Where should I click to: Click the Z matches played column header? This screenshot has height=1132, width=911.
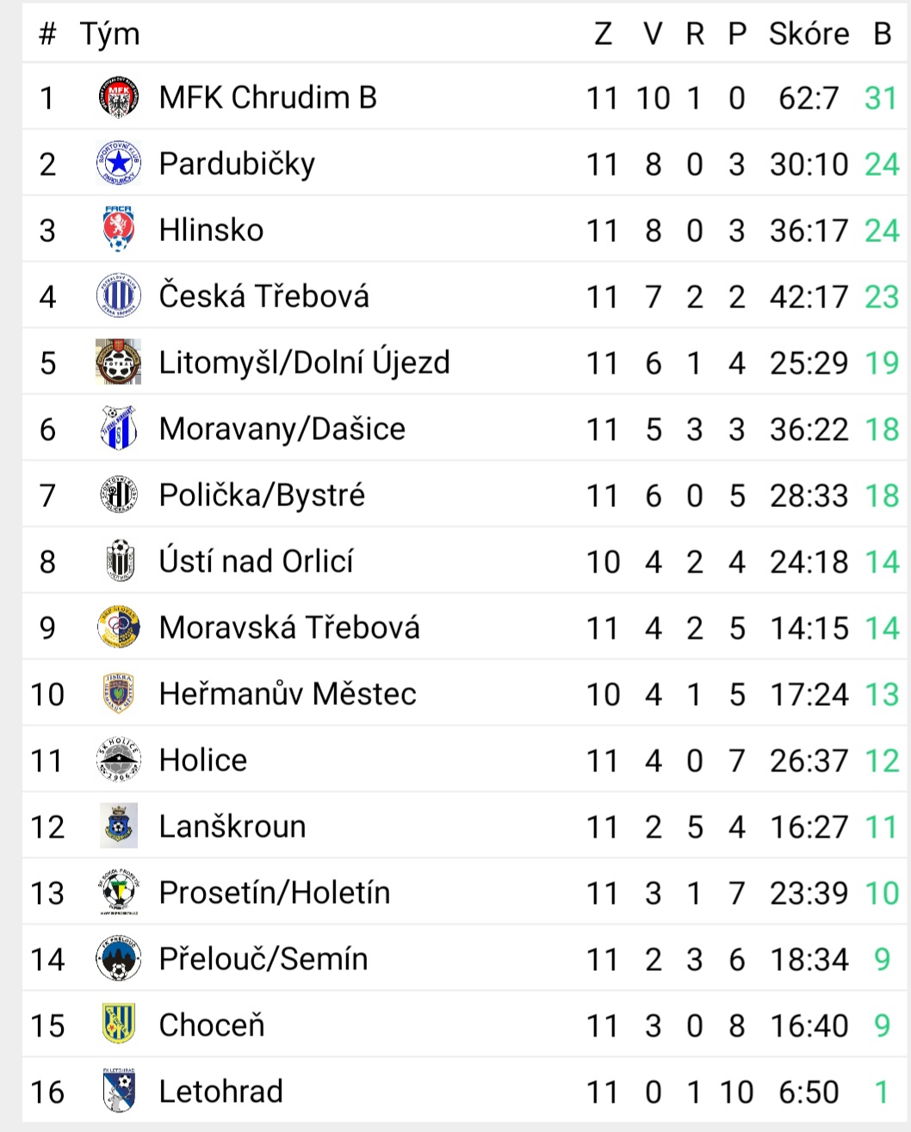tap(603, 34)
